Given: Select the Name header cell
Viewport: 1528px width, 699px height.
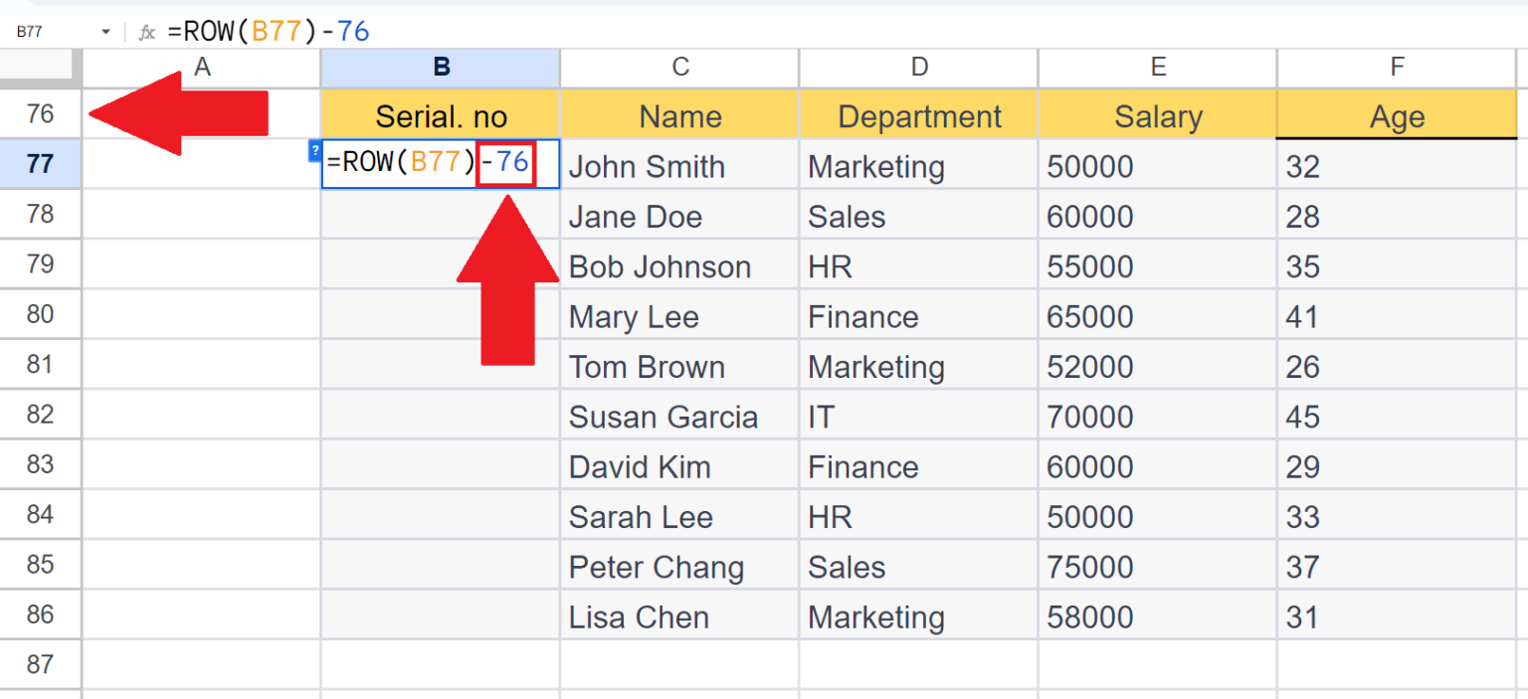Looking at the screenshot, I should pos(679,114).
